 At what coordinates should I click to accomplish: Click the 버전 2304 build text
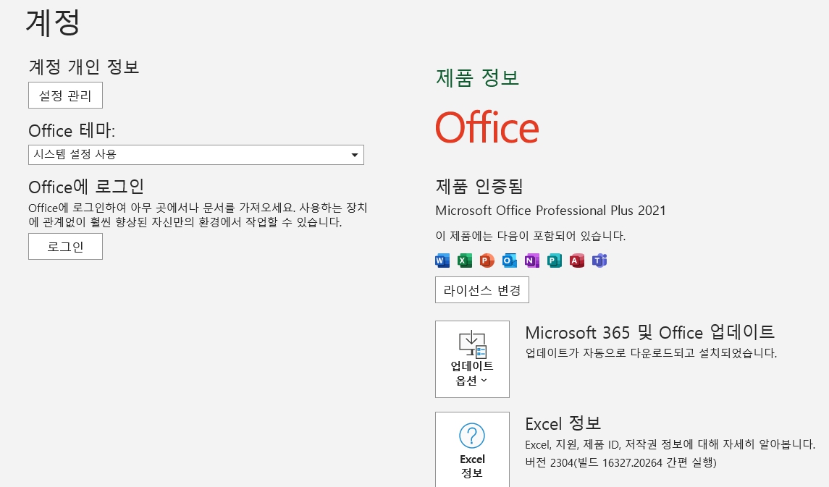620,462
